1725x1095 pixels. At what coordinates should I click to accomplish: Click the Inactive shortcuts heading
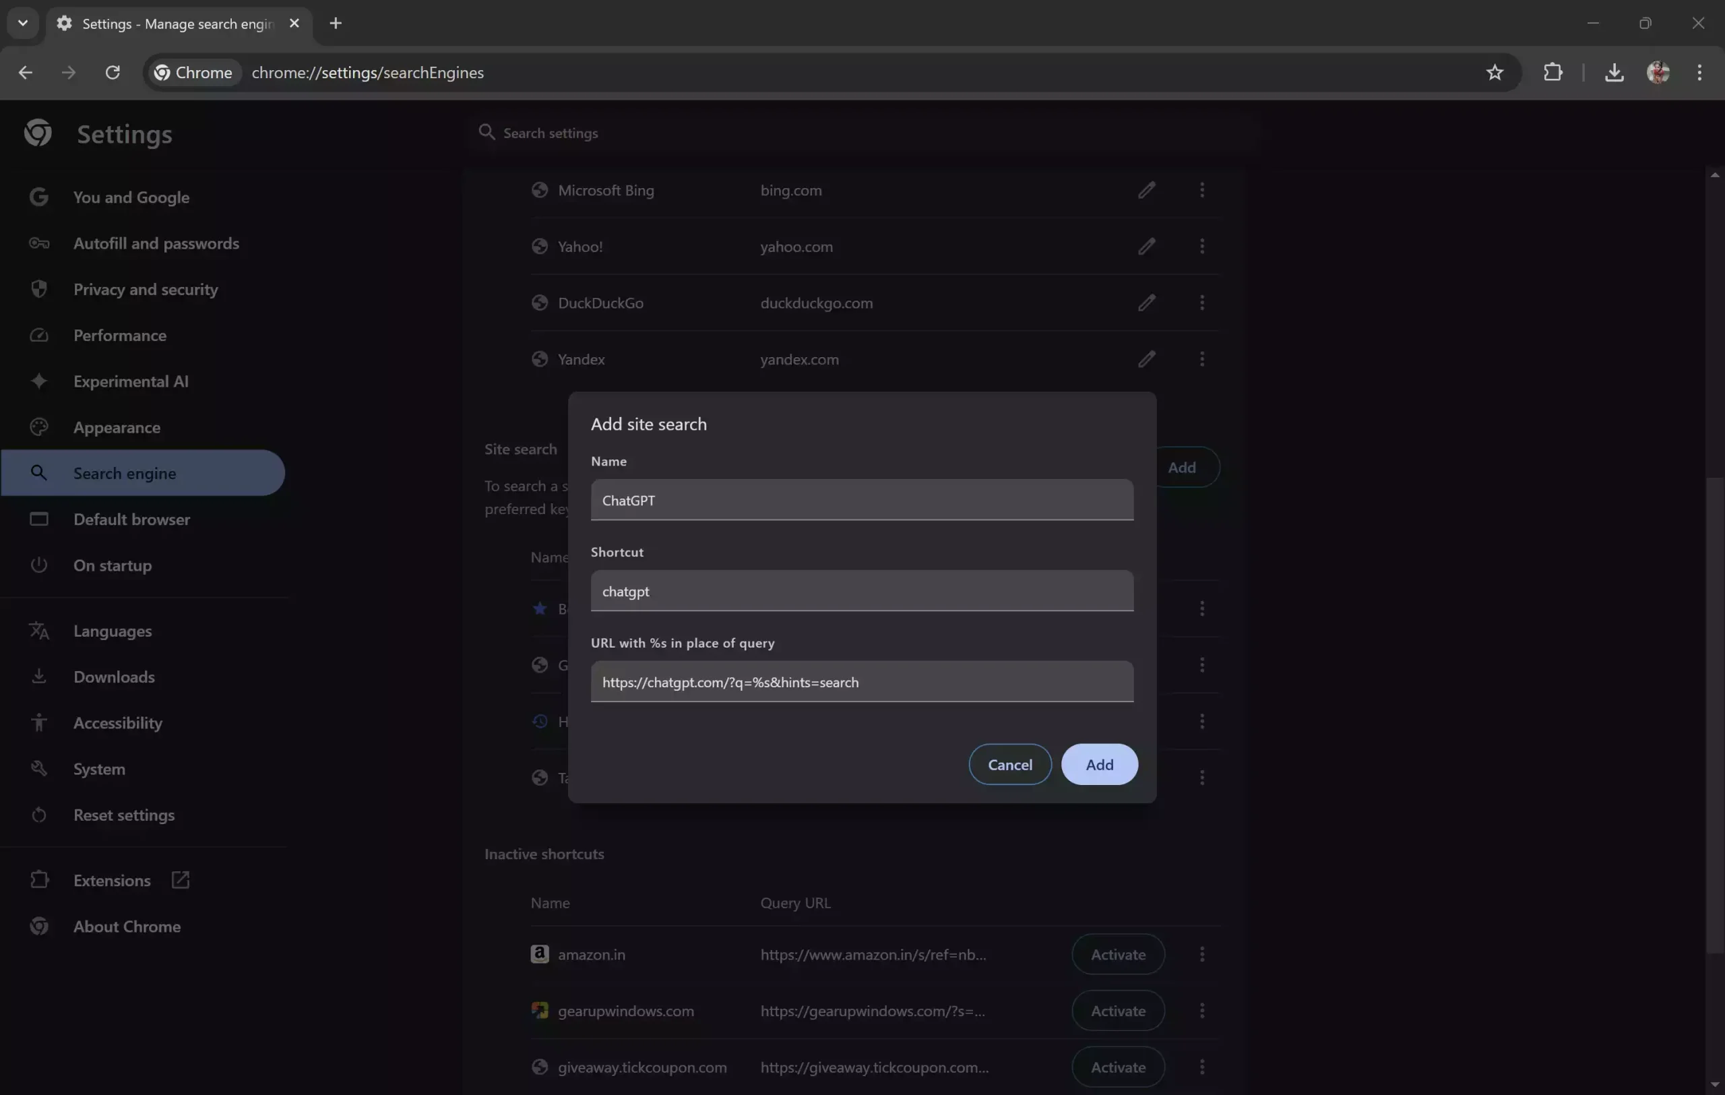tap(544, 854)
